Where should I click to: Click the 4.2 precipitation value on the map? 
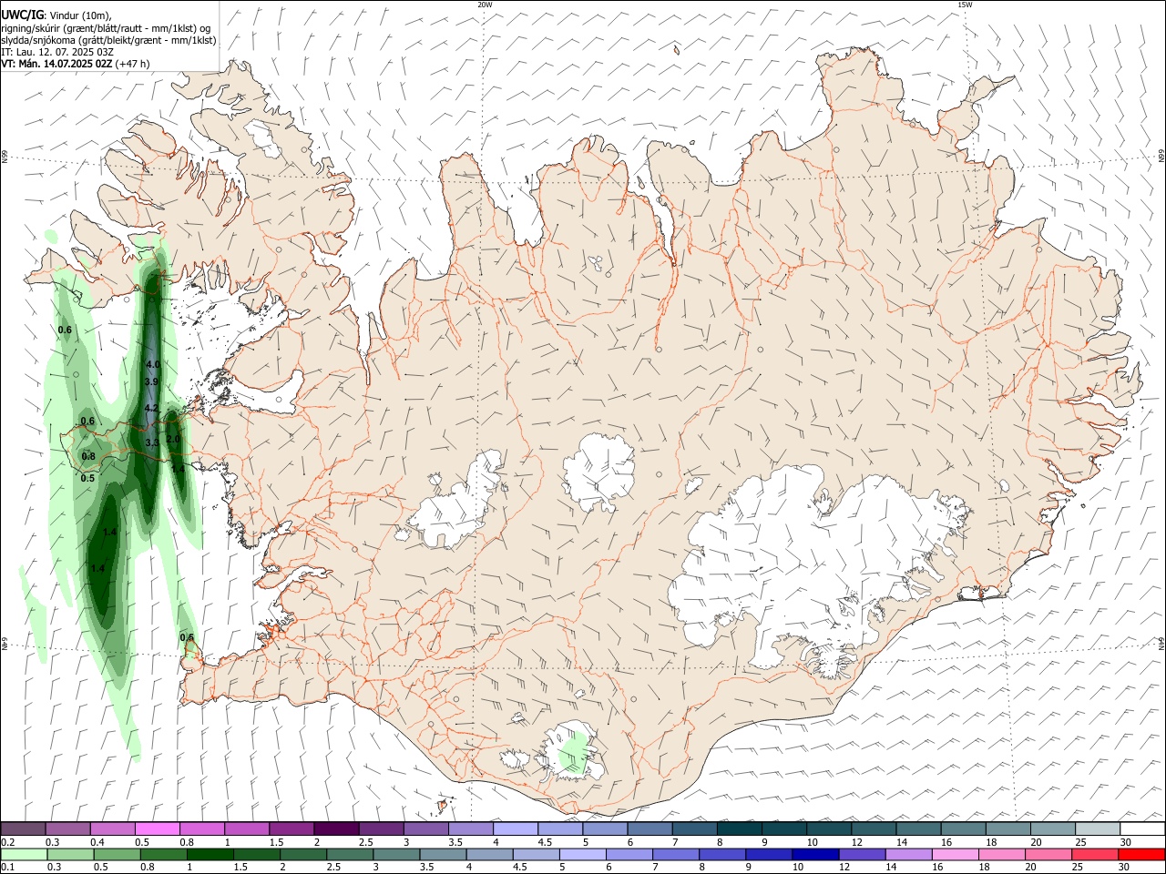pos(152,408)
